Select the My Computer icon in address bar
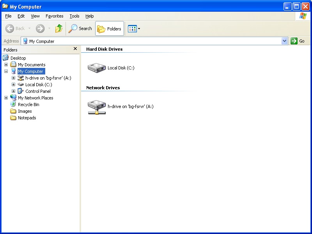The image size is (312, 234). tap(24, 41)
